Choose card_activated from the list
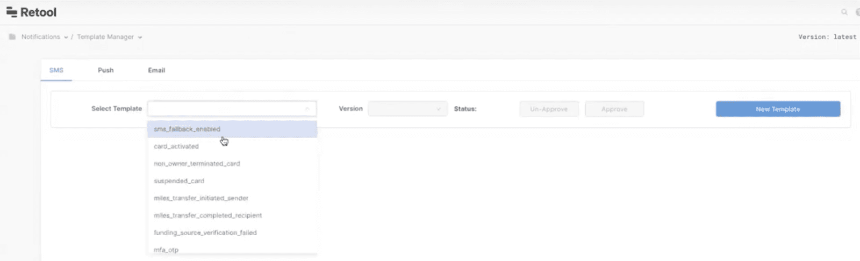This screenshot has width=860, height=261. click(176, 147)
